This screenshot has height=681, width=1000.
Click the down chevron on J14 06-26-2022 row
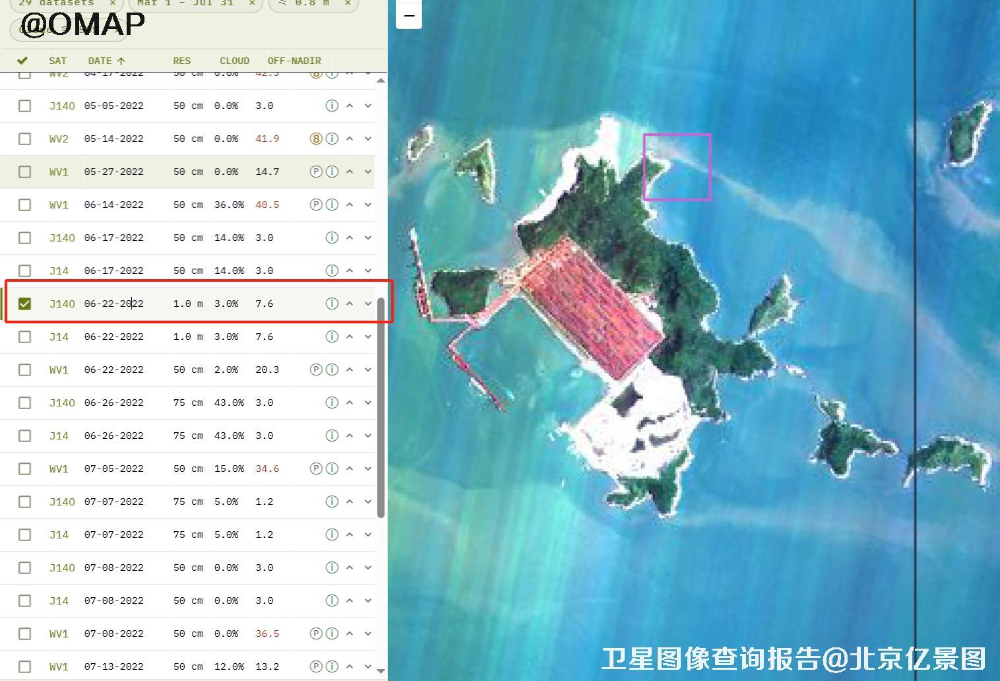coord(368,436)
